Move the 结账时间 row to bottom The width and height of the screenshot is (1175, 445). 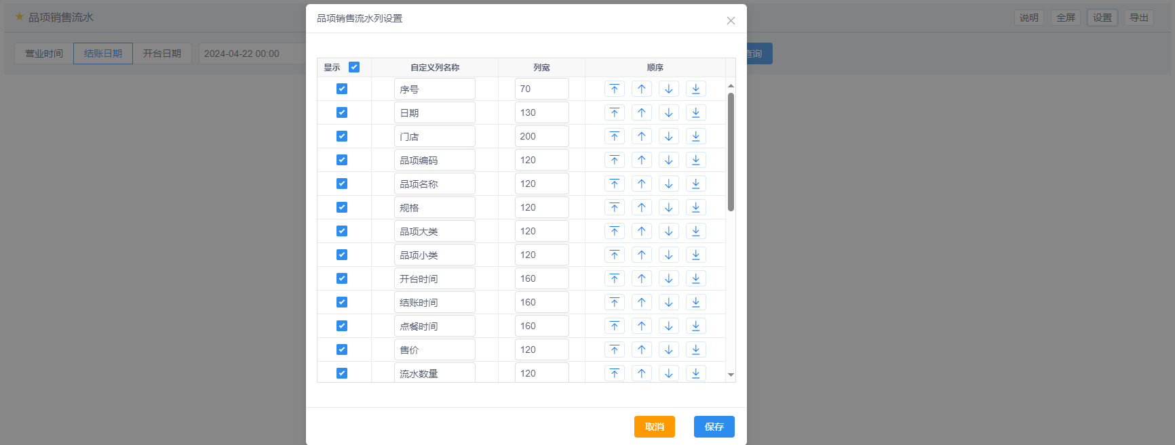(x=696, y=302)
